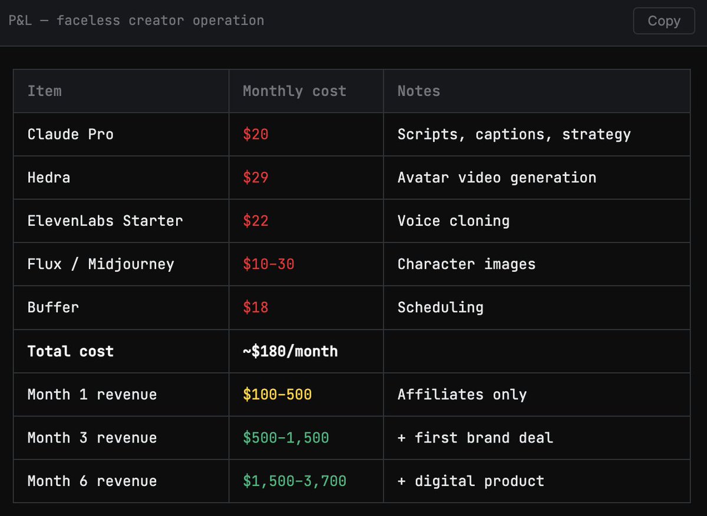The height and width of the screenshot is (516, 707).
Task: Select the '$29' cost value
Action: (256, 178)
